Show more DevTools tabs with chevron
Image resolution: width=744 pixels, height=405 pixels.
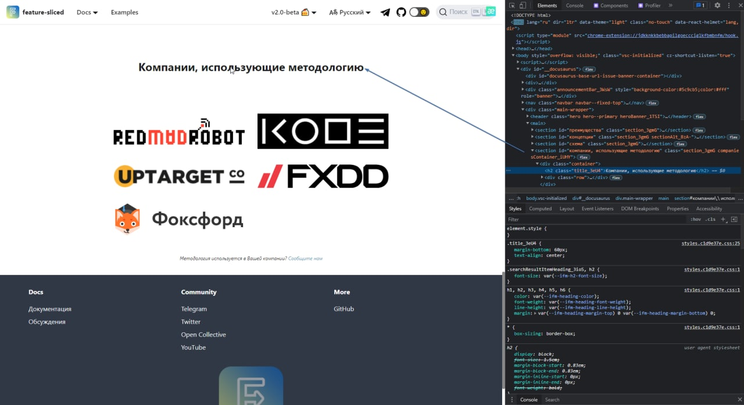[x=670, y=5]
